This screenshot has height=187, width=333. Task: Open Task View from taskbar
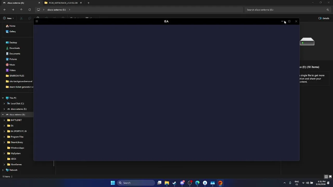(x=159, y=183)
